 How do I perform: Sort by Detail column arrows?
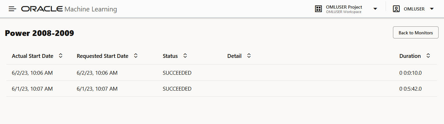pyautogui.click(x=249, y=56)
